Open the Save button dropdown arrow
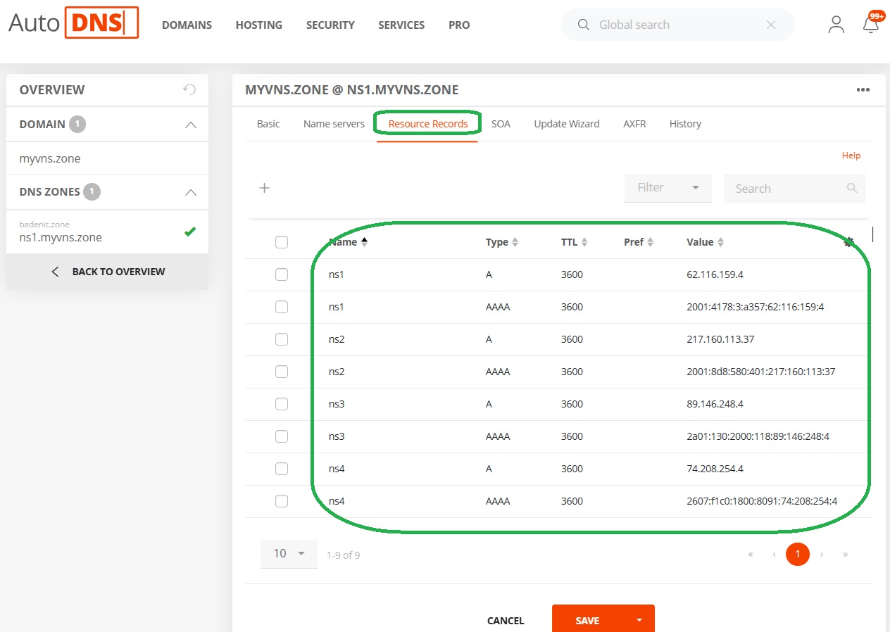This screenshot has width=890, height=632. pyautogui.click(x=639, y=620)
